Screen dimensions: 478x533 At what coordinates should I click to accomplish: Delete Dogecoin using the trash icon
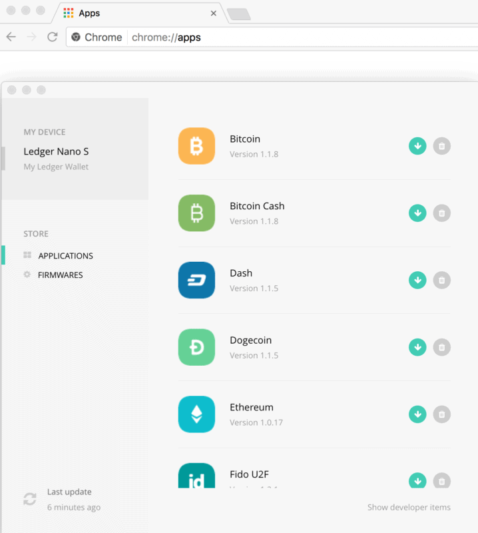[441, 347]
